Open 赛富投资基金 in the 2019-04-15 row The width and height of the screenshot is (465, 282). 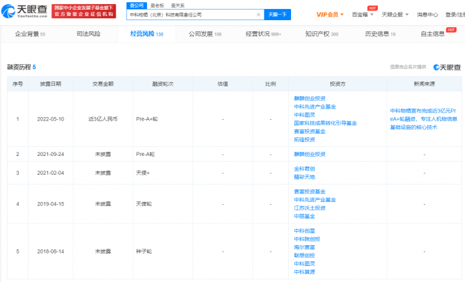pos(310,191)
